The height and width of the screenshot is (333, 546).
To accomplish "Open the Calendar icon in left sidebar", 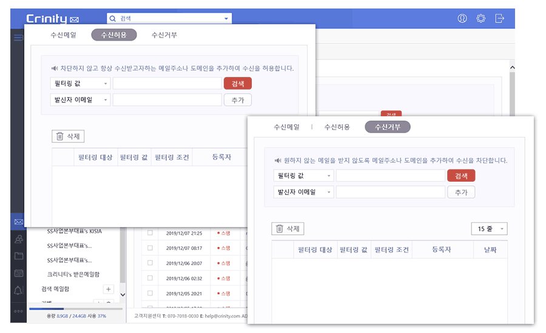I will coord(18,273).
